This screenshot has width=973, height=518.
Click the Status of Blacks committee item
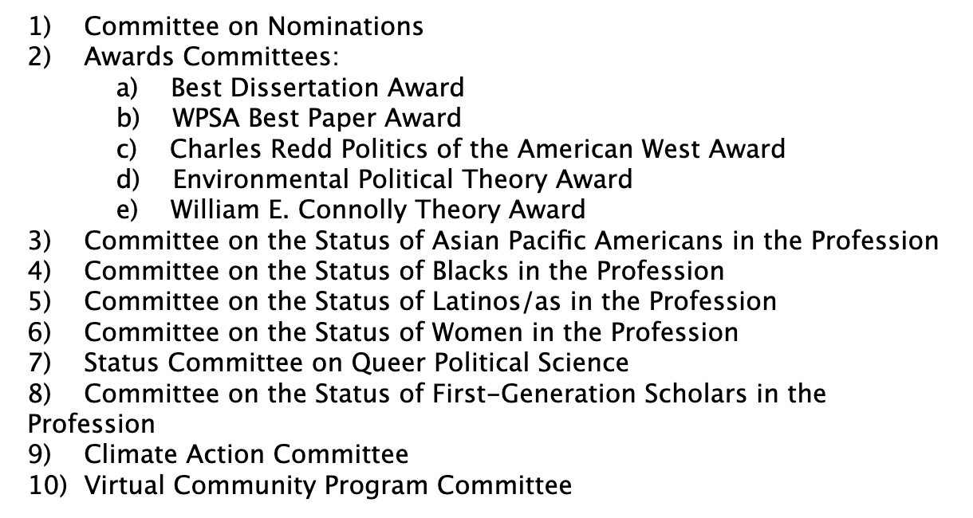click(x=404, y=271)
